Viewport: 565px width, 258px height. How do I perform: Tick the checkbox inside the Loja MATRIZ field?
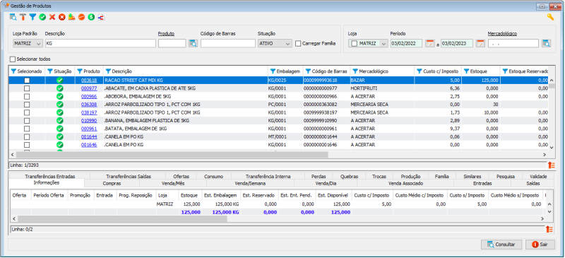pos(355,43)
